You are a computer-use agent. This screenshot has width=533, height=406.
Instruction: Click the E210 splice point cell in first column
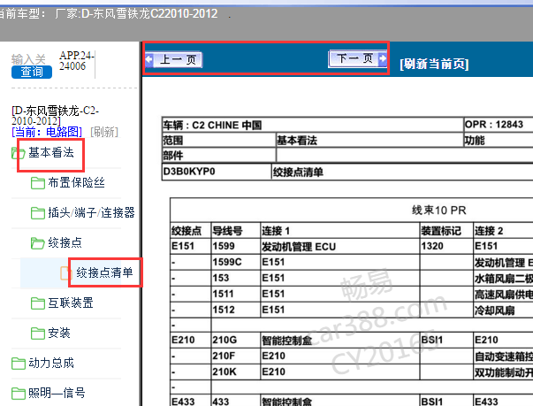point(190,340)
